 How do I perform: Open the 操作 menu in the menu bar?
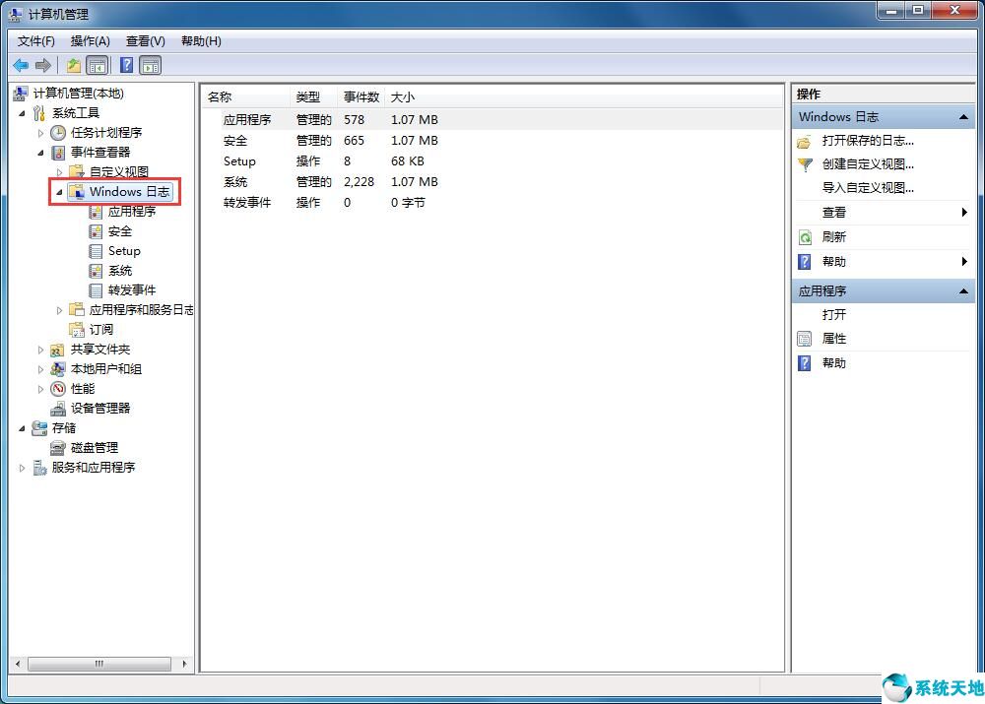pyautogui.click(x=90, y=40)
